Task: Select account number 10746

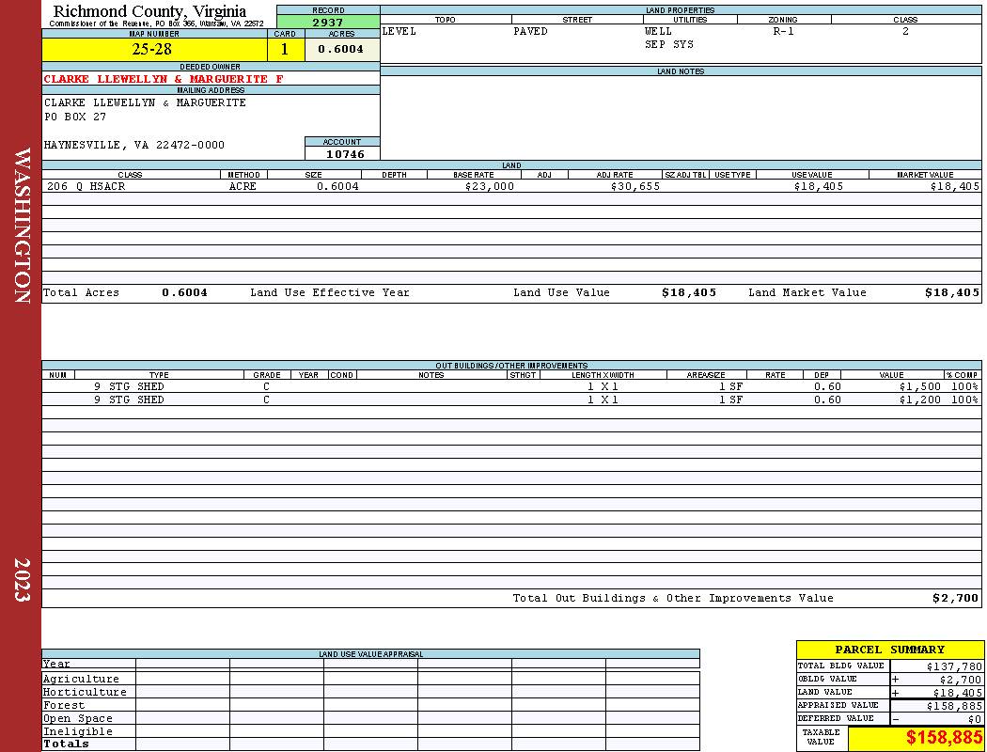Action: point(345,154)
